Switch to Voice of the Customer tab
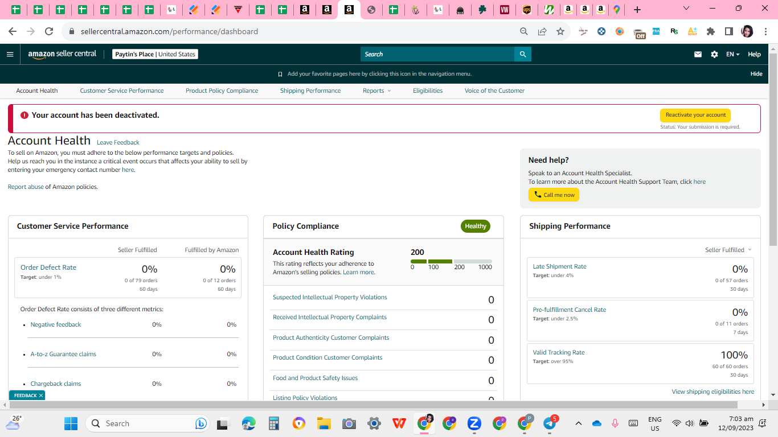Screen dimensions: 778x437 [x=494, y=90]
